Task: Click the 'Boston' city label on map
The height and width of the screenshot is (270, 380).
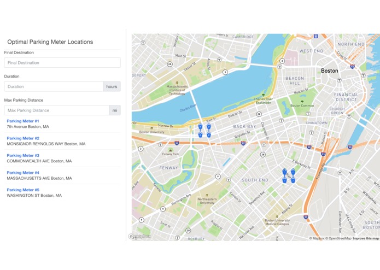Action: (x=329, y=71)
